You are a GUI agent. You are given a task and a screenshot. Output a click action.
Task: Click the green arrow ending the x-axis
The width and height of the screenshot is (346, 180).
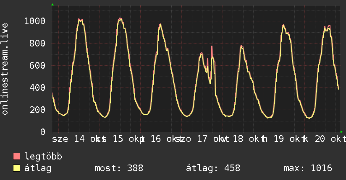[x=341, y=132]
